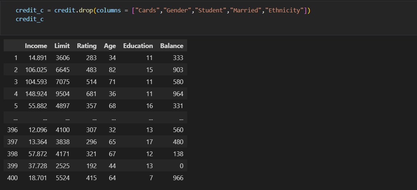Pick the Rating value 307
Screen dimensions: 417x190
pos(92,130)
